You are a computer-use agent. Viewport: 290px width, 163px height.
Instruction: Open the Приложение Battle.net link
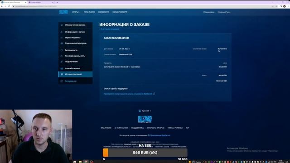pos(159,135)
